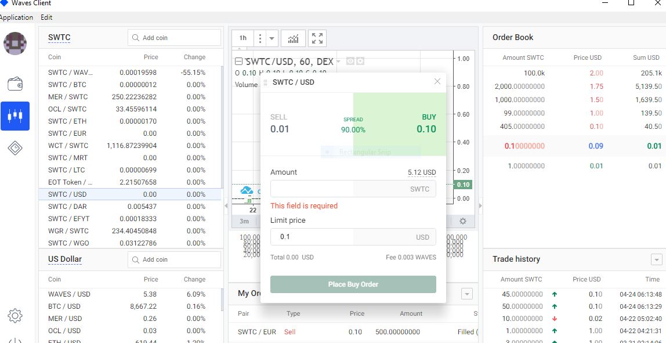Image resolution: width=666 pixels, height=343 pixels.
Task: Select SWTC / BTC pair row
Action: click(130, 85)
